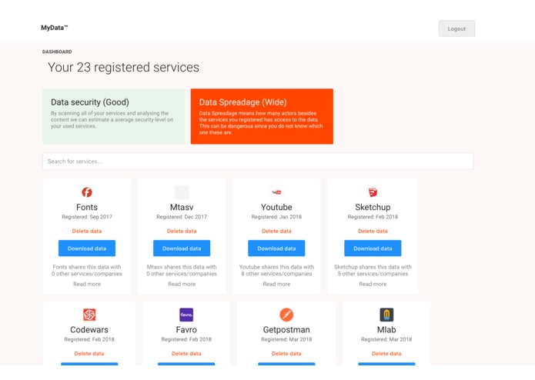The image size is (535, 380).
Task: Click the Mtasv placeholder logo icon
Action: pyautogui.click(x=182, y=192)
